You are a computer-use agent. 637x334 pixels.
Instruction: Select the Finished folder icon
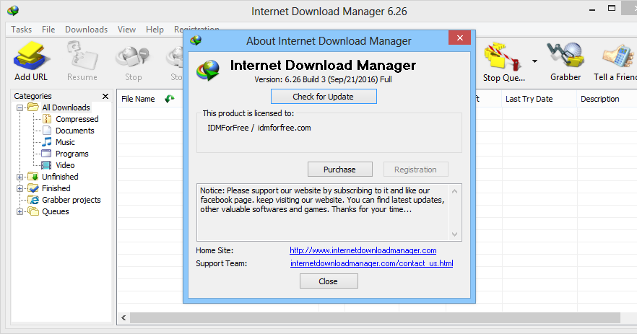(33, 188)
